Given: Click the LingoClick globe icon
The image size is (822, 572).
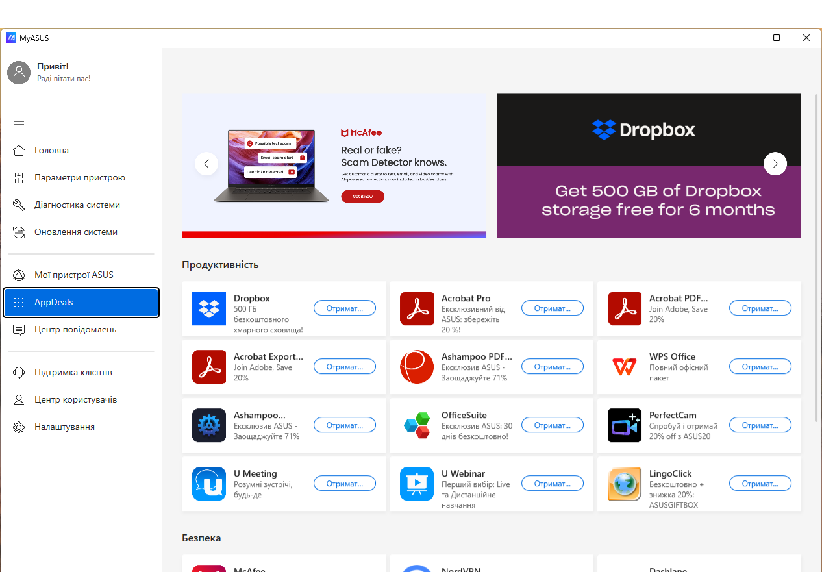Looking at the screenshot, I should point(625,484).
